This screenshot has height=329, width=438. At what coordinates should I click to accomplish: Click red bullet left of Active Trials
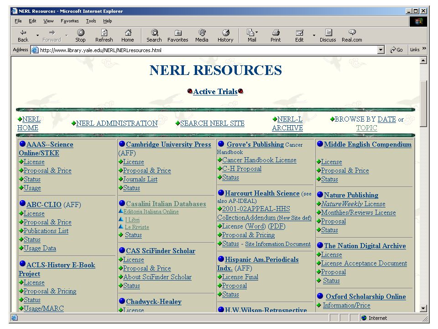point(190,91)
